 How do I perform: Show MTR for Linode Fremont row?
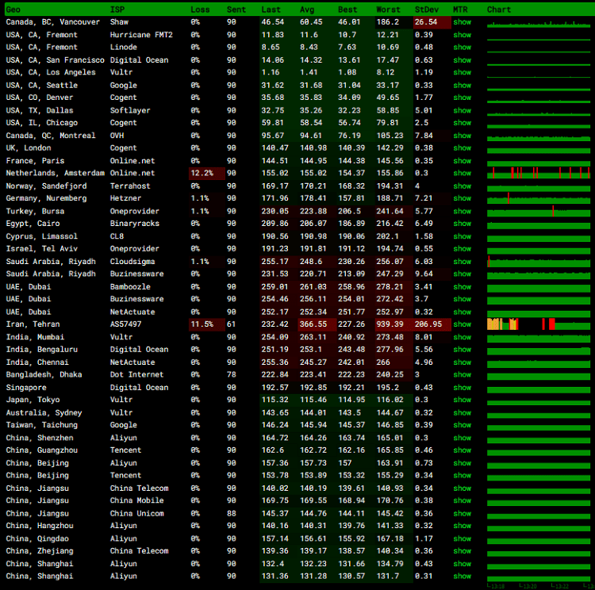pos(462,47)
